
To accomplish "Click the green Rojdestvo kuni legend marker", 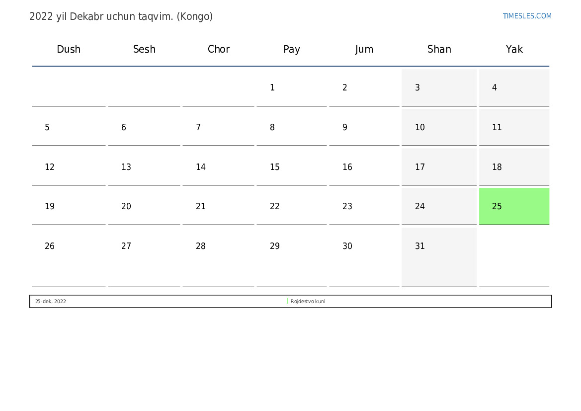I will click(x=287, y=301).
